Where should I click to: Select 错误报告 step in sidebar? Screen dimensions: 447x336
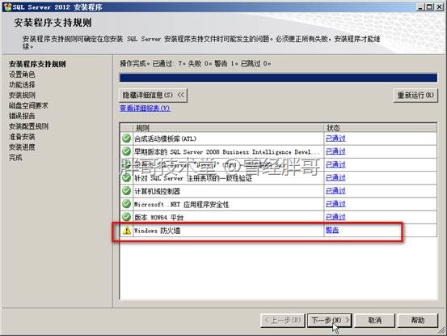(22, 116)
